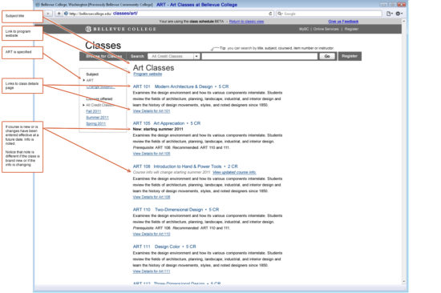Click View Details for Art 111
Image resolution: width=441 pixels, height=293 pixels.
152,271
